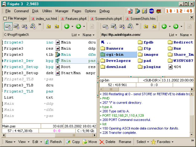The image size is (196, 147).
Task: Go to root folder in left panel
Action: pyautogui.click(x=48, y=26)
